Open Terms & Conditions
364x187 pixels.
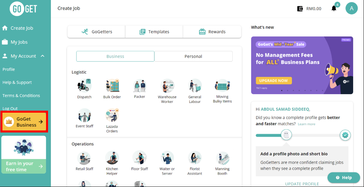(21, 95)
